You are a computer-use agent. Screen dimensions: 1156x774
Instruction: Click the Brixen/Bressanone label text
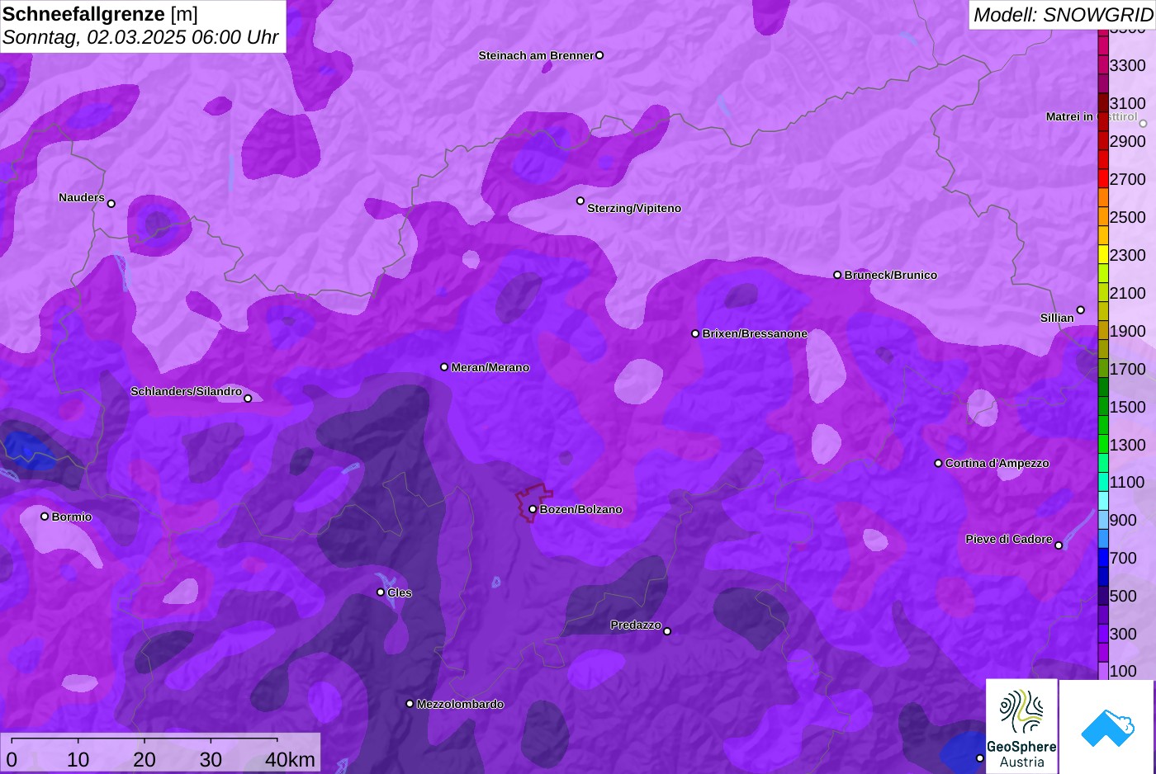pyautogui.click(x=755, y=334)
